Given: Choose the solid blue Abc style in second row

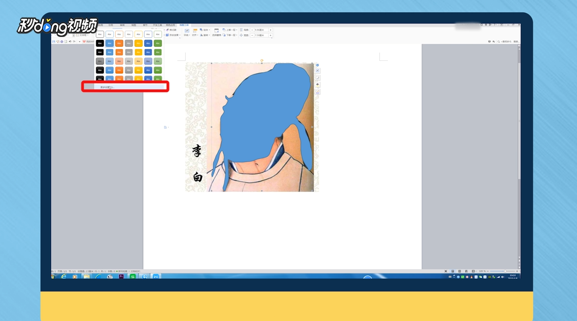Looking at the screenshot, I should (110, 43).
